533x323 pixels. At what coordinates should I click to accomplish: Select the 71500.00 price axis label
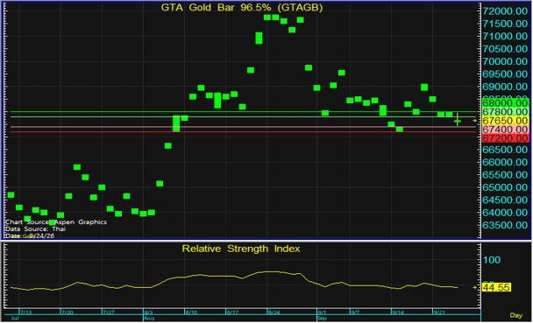pos(505,24)
